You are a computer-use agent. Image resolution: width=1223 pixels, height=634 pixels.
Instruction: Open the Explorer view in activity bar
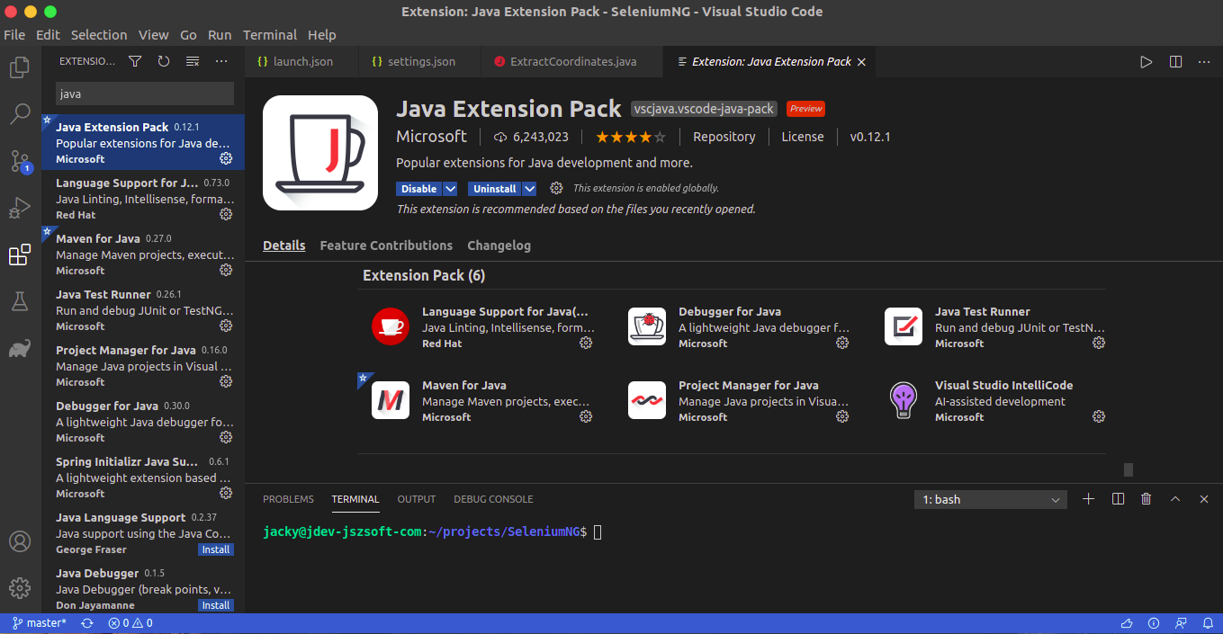click(20, 67)
